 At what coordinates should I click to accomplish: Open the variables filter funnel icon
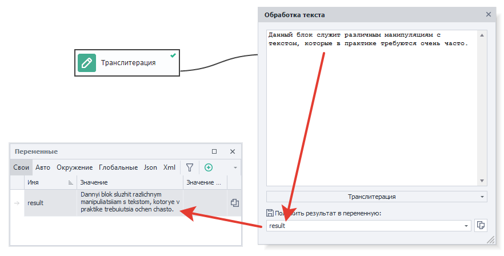coord(190,167)
